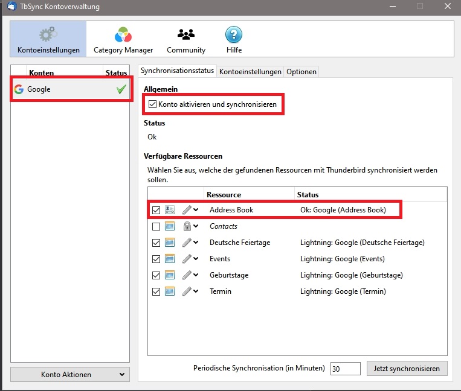
Task: Click the TbSync app icon in title bar
Action: (x=11, y=6)
